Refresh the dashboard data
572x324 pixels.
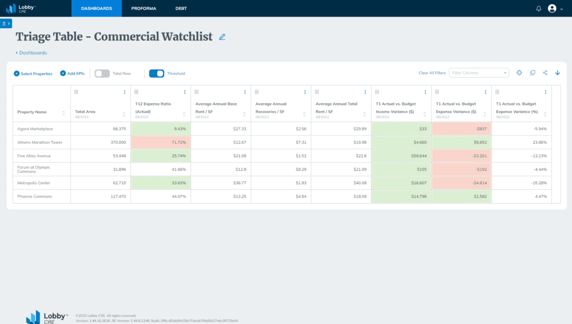pyautogui.click(x=519, y=73)
